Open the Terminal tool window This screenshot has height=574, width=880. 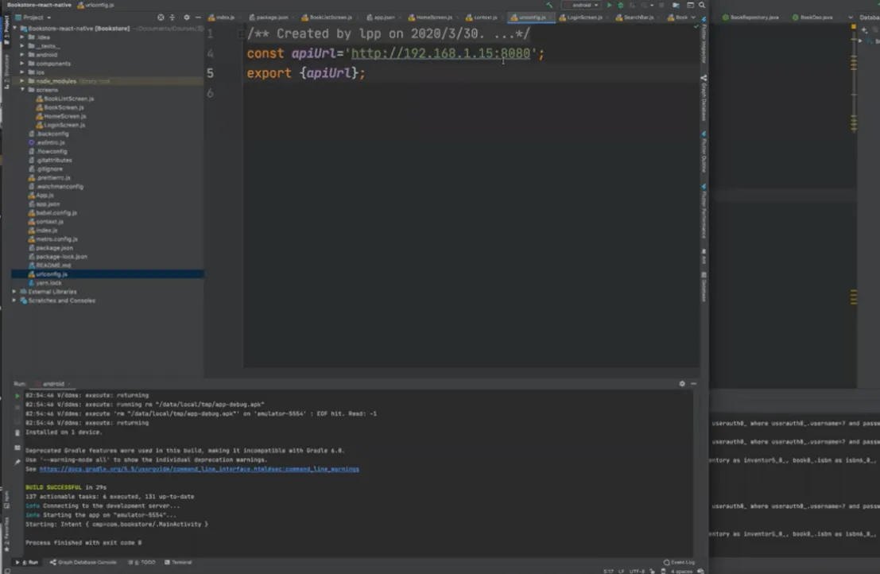(x=179, y=562)
